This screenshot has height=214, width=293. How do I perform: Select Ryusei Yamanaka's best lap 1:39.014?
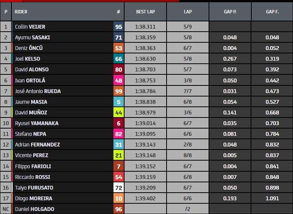point(145,123)
